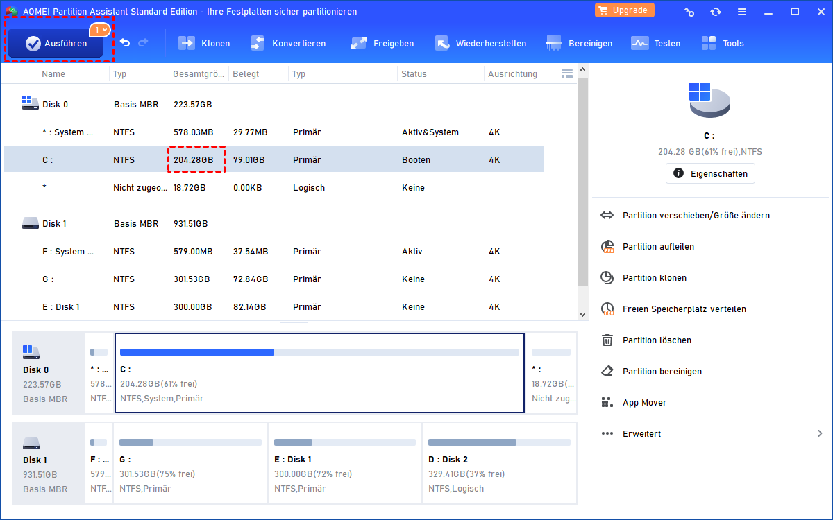Click the allocate free space icon

pos(607,309)
